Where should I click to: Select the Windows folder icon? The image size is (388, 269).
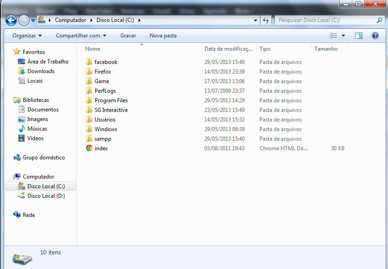click(89, 129)
